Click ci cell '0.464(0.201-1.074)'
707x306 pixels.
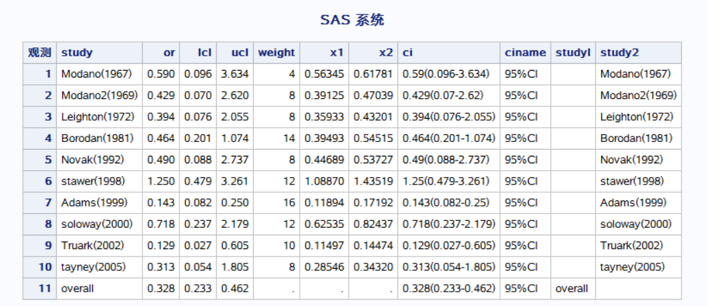point(449,138)
